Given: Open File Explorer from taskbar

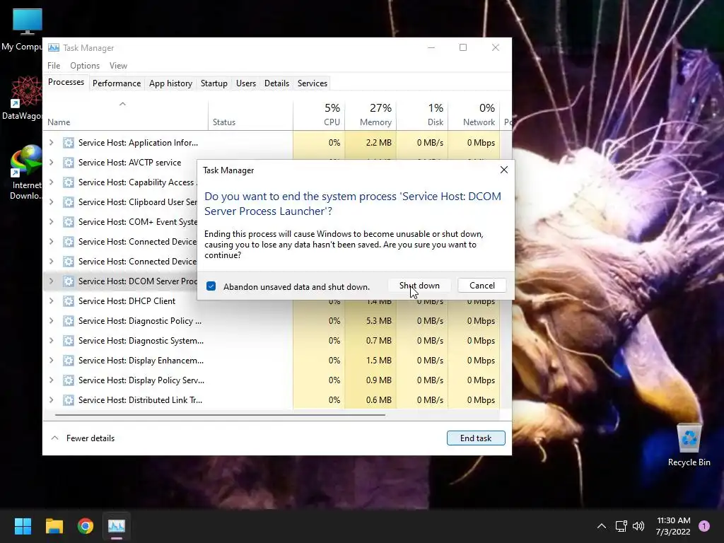Looking at the screenshot, I should pyautogui.click(x=54, y=526).
